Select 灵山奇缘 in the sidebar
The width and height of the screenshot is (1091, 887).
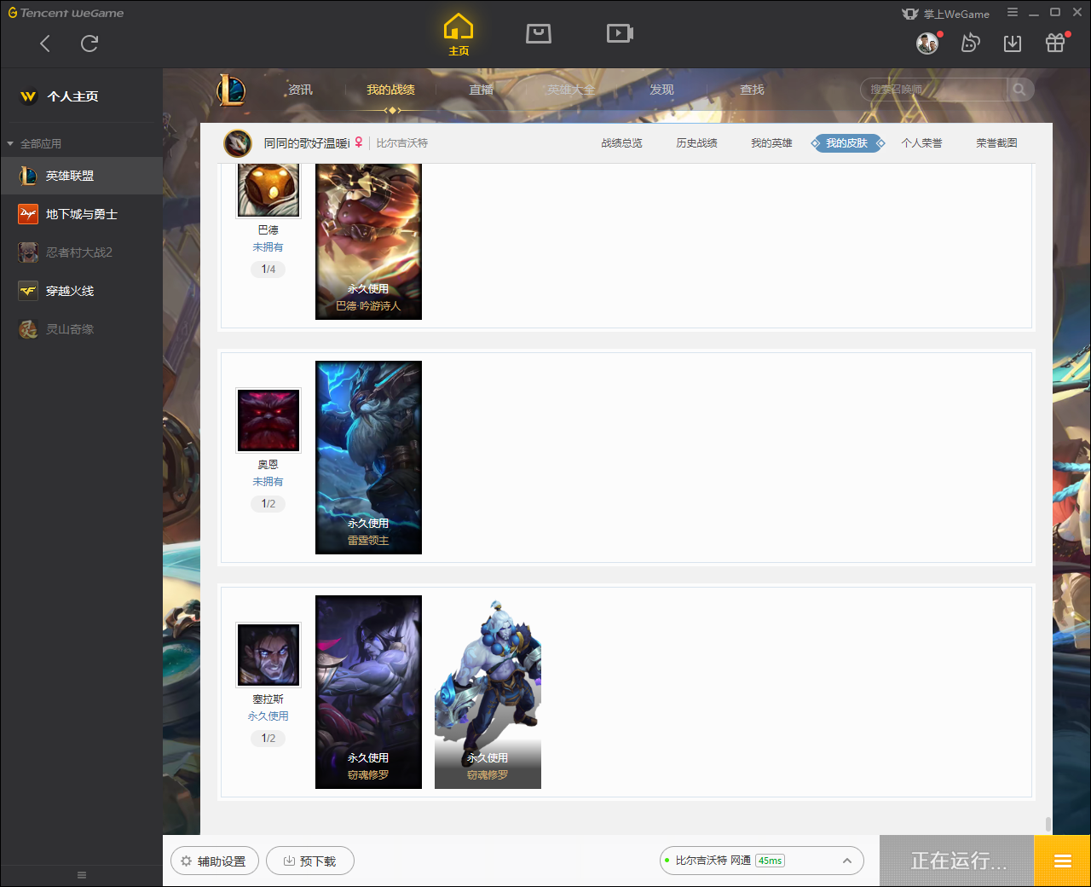(81, 329)
